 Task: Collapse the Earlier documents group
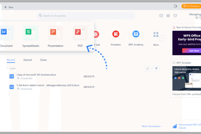[8, 68]
